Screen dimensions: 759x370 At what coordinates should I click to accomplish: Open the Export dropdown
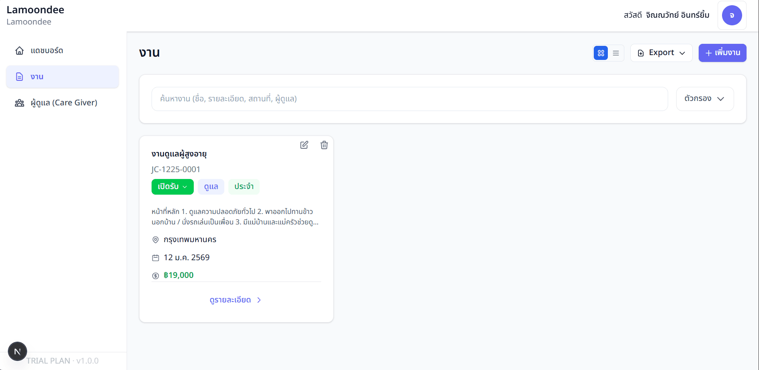click(x=661, y=53)
